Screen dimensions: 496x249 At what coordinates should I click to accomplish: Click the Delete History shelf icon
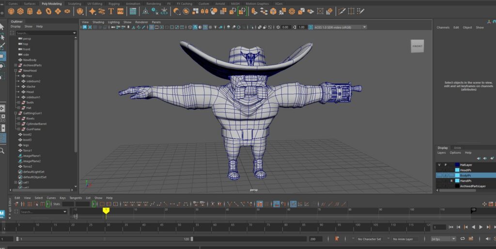tap(155, 11)
